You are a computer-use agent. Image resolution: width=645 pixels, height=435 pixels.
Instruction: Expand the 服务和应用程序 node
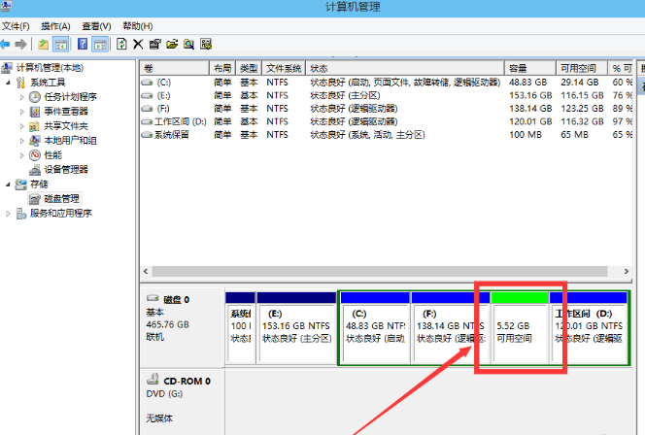click(x=9, y=213)
